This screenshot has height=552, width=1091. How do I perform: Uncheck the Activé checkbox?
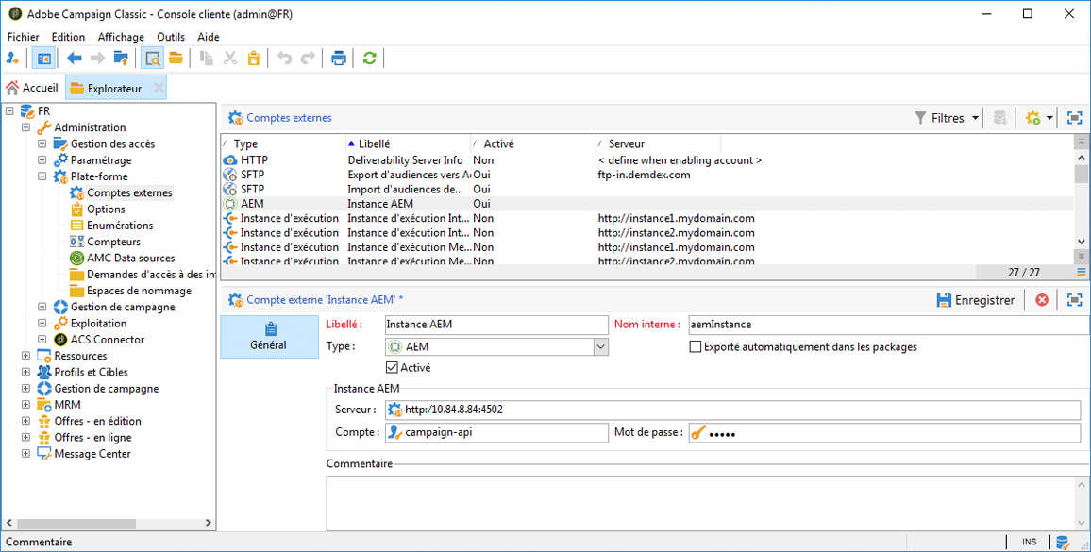(x=391, y=367)
